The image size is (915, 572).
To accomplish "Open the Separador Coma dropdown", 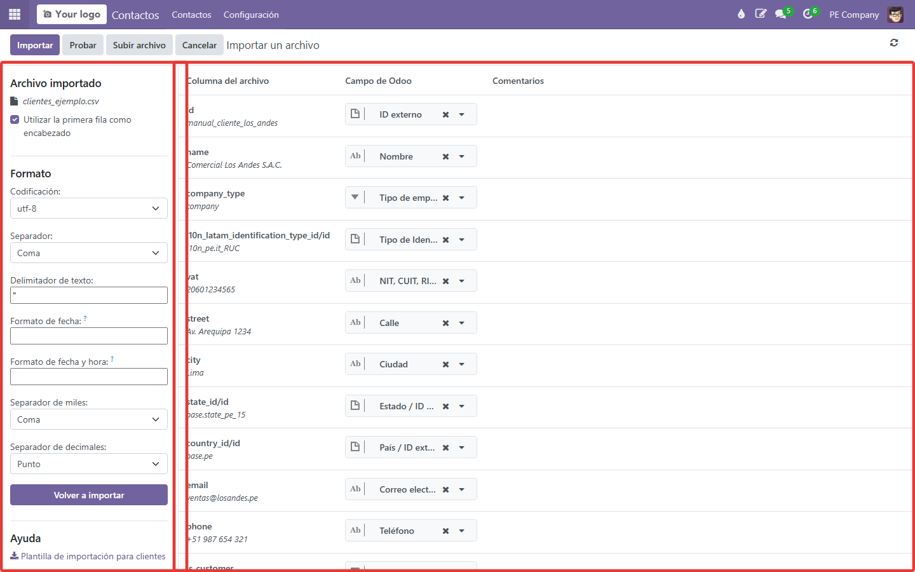I will [89, 253].
